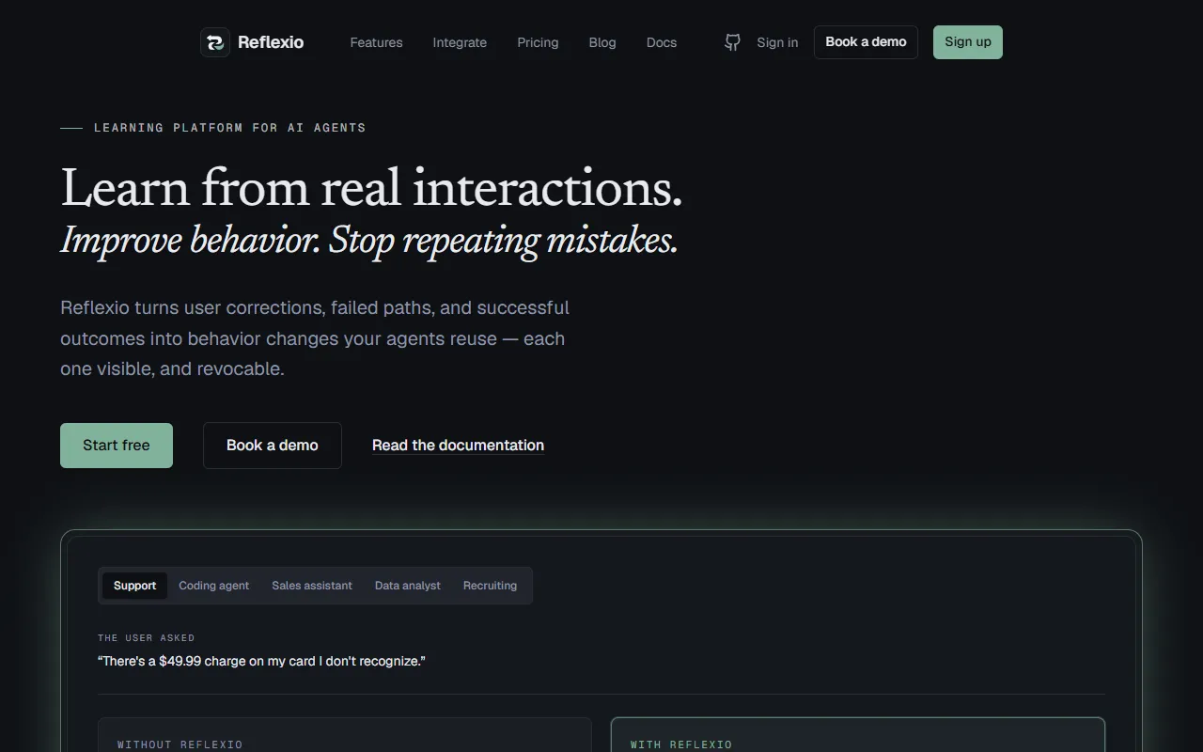
Task: Click the "Reflexio turns user corrections" paragraph
Action: point(315,338)
